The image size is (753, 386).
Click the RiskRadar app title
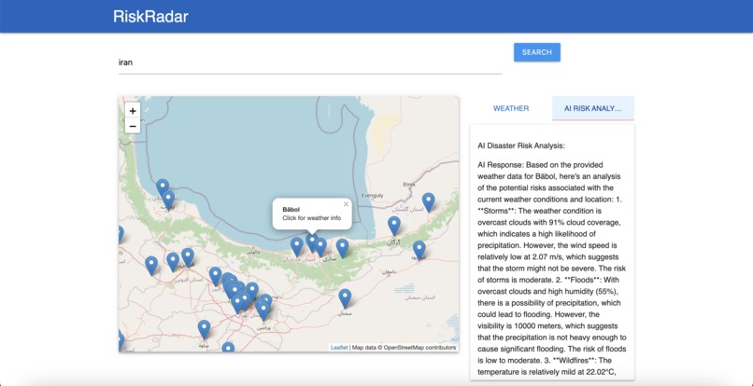(150, 16)
